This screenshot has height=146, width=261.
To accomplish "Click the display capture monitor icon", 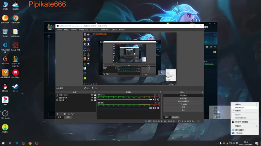I will coord(57,98).
